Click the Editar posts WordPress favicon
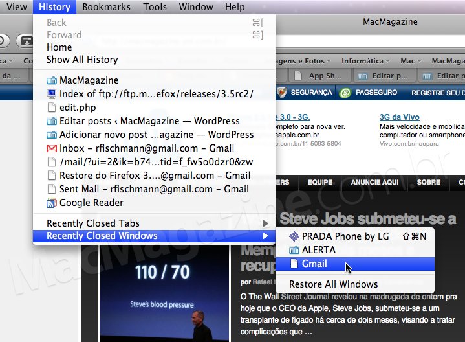This screenshot has width=465, height=342. point(52,121)
